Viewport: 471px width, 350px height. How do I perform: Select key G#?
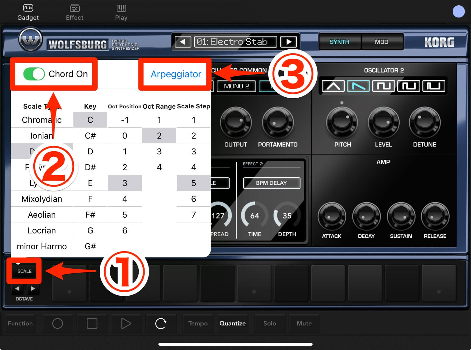[x=90, y=246]
